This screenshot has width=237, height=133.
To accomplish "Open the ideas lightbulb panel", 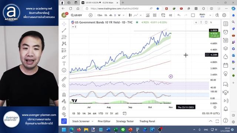I will click(226, 74).
